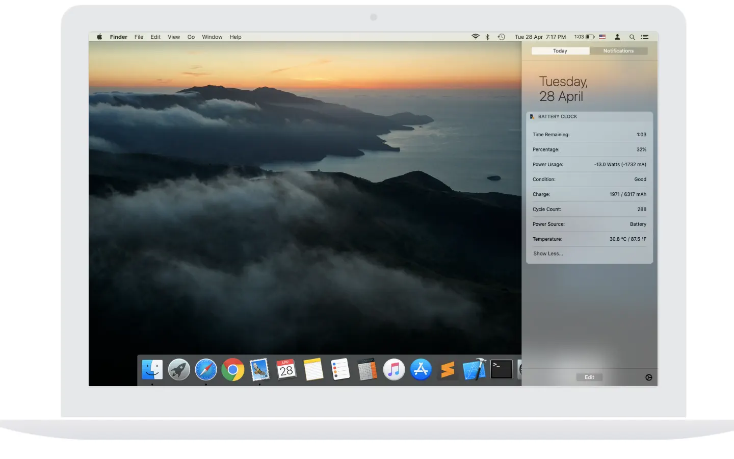Toggle the Notification Center list icon
This screenshot has width=734, height=459.
[645, 37]
